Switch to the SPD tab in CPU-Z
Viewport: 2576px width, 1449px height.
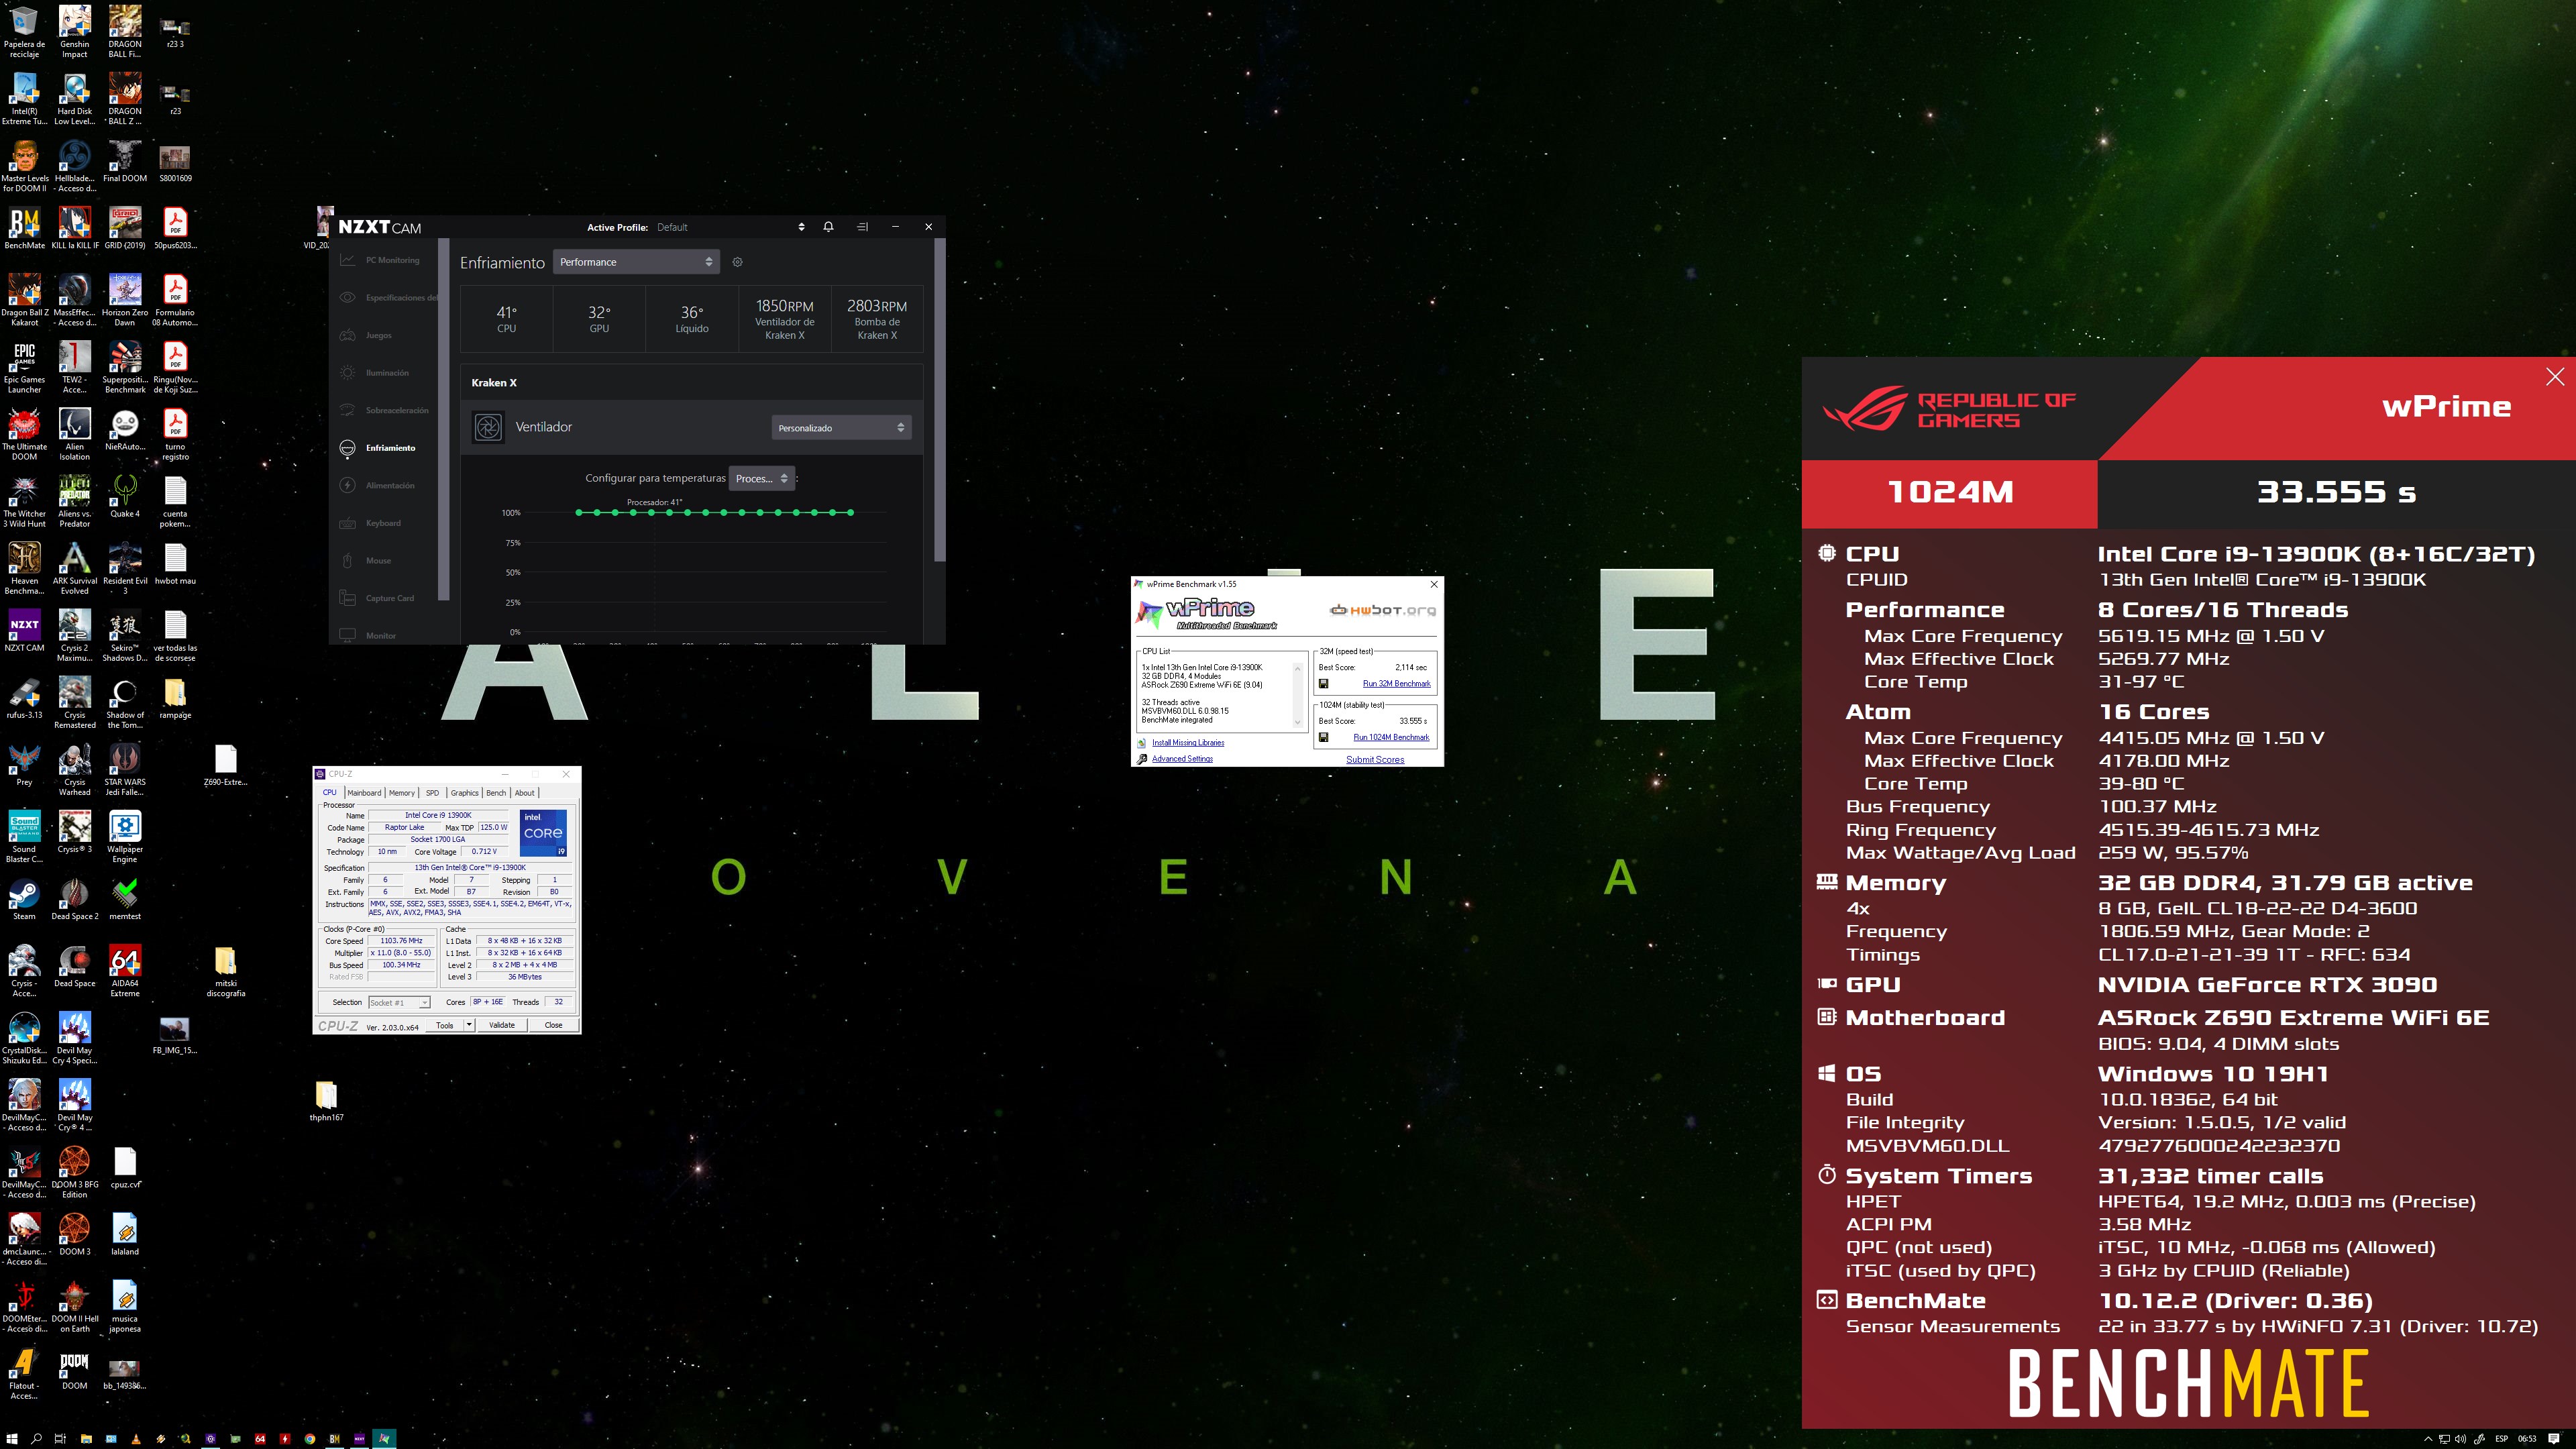(x=432, y=792)
